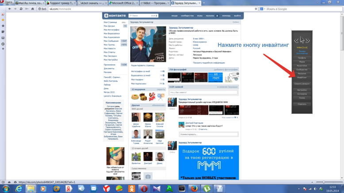This screenshot has width=344, height=193.
Task: Open Настройки in VkBot panel
Action: click(x=302, y=90)
